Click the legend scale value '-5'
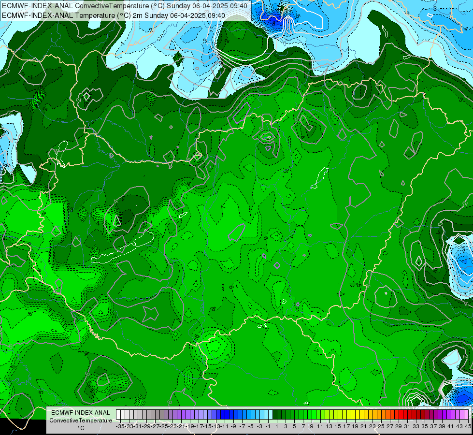Viewport: 473px width, 435px height. click(251, 427)
